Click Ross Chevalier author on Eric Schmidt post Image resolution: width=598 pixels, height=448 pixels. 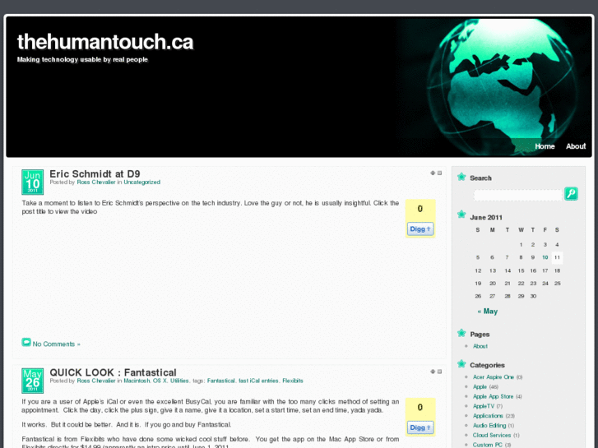click(x=96, y=182)
